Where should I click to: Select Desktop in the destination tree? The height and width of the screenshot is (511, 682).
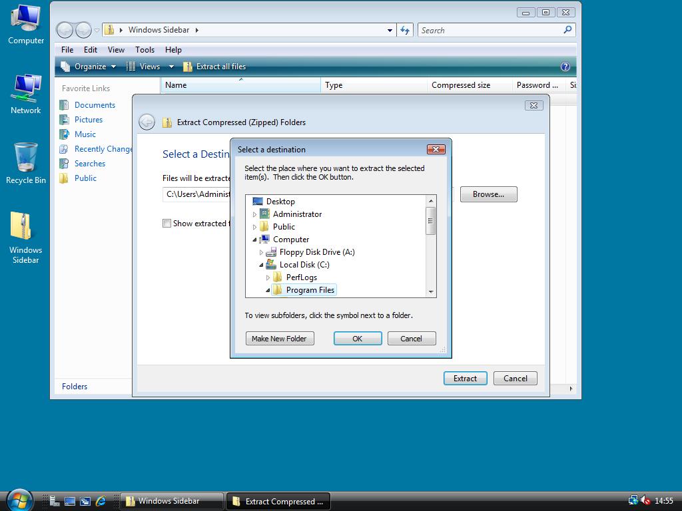[280, 202]
